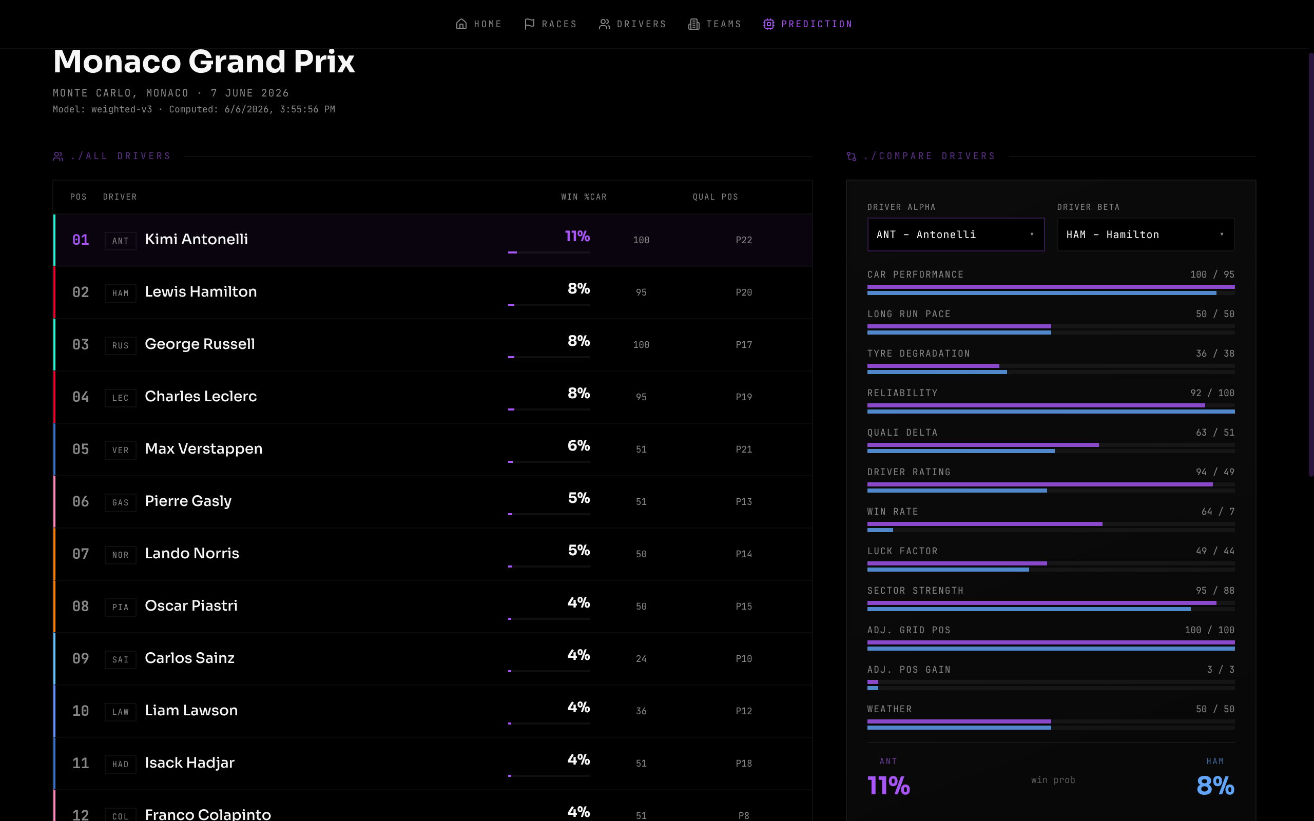Open the Teams menu item

(714, 24)
